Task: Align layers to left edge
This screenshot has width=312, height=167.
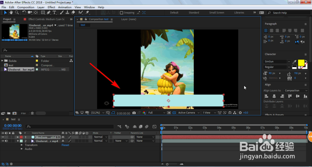Action: click(x=266, y=96)
